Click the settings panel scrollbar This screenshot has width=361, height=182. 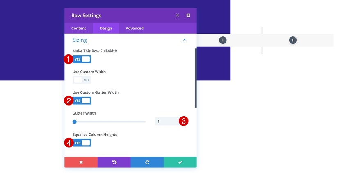click(x=196, y=78)
